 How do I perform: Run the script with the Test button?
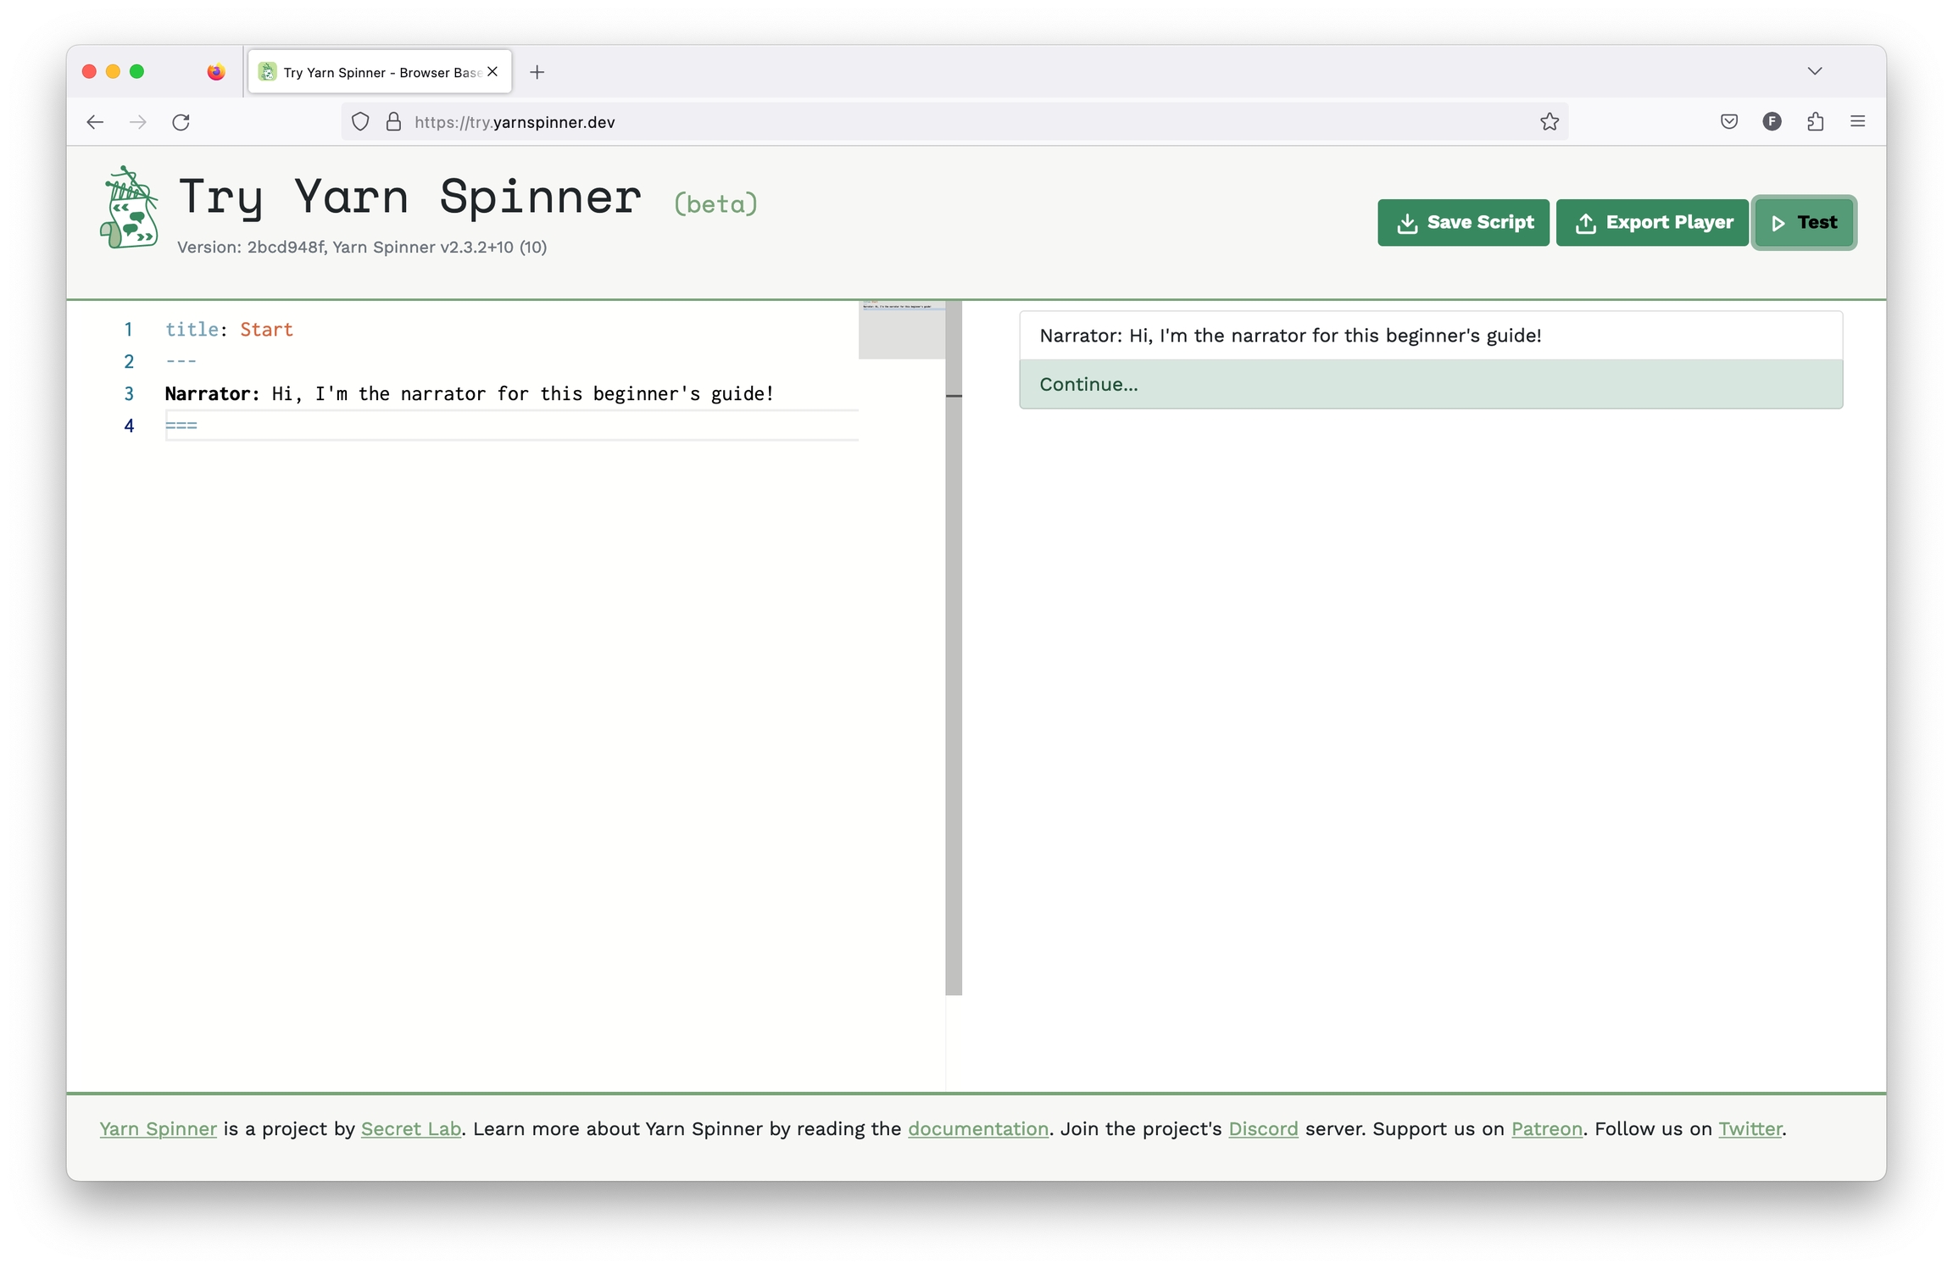tap(1804, 222)
